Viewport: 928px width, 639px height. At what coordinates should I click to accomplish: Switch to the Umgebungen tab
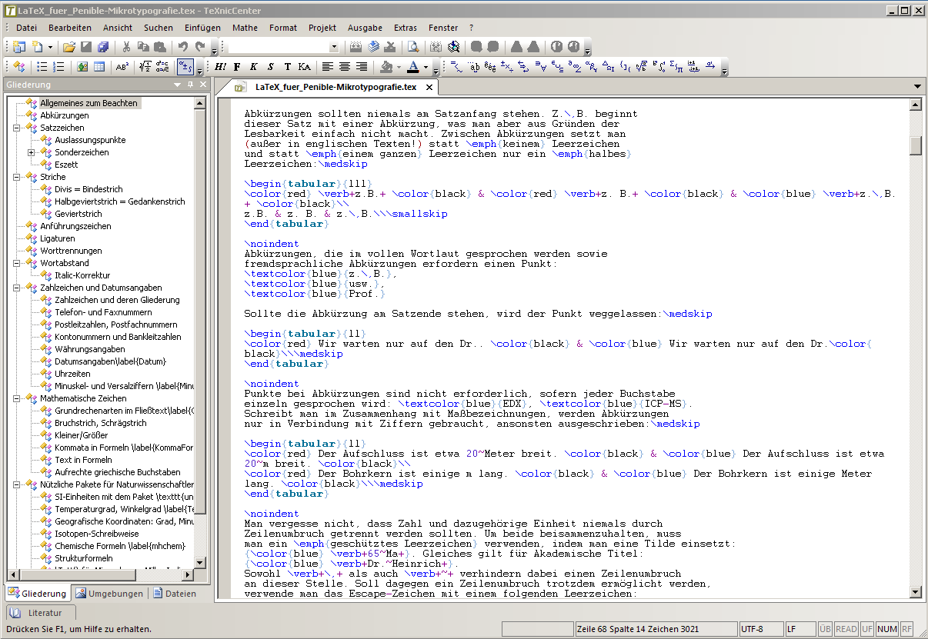coord(109,593)
